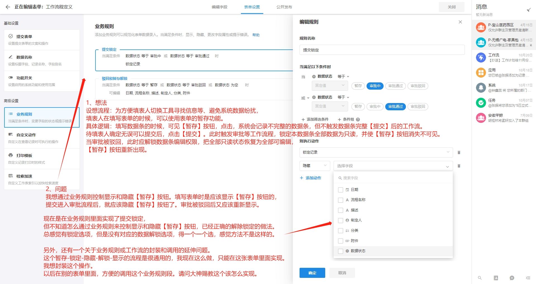Image resolution: width=536 pixels, height=284 pixels.
Task: Open 提交表单 settings in the sidebar
Action: click(x=25, y=36)
